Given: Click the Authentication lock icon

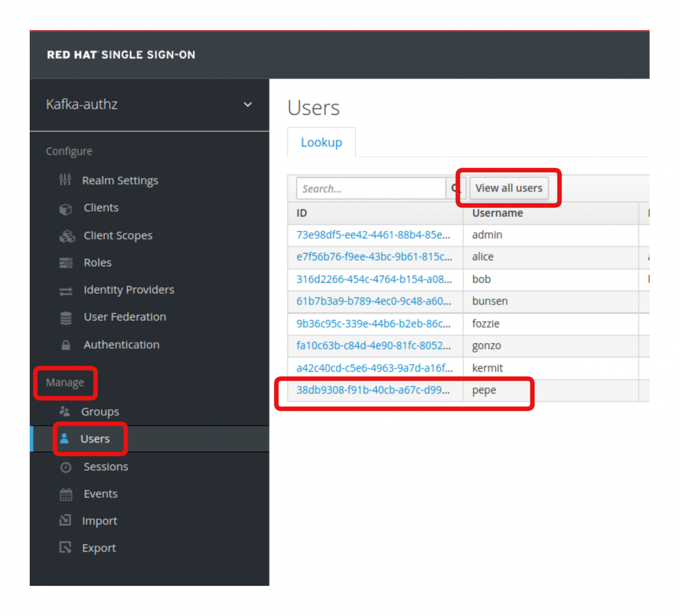Looking at the screenshot, I should coord(66,345).
